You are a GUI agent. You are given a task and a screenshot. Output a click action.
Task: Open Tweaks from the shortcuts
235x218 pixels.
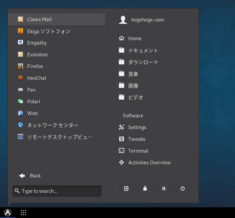pyautogui.click(x=156, y=139)
